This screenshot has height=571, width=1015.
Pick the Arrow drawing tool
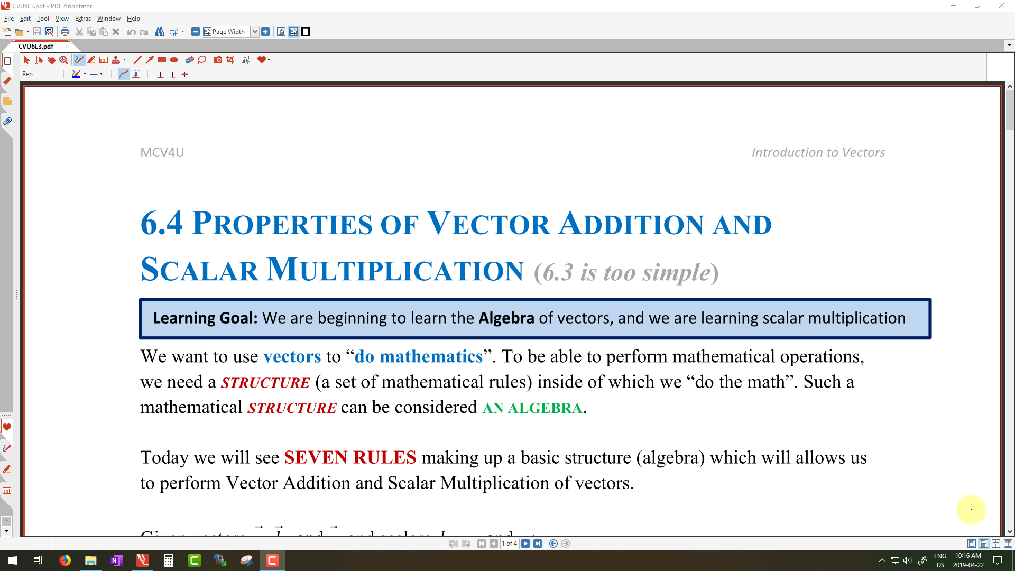150,60
